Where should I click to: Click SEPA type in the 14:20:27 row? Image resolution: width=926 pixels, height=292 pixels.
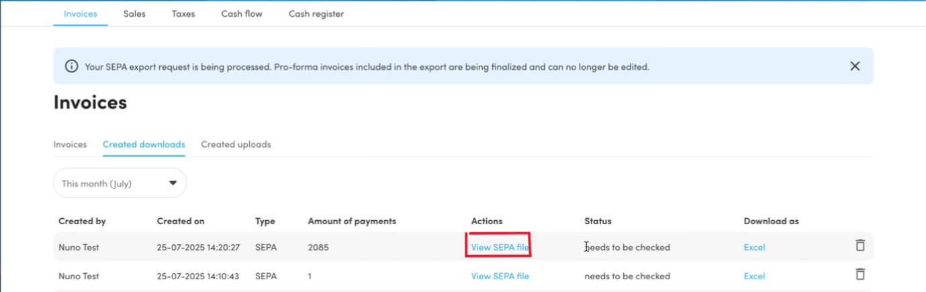pos(266,248)
